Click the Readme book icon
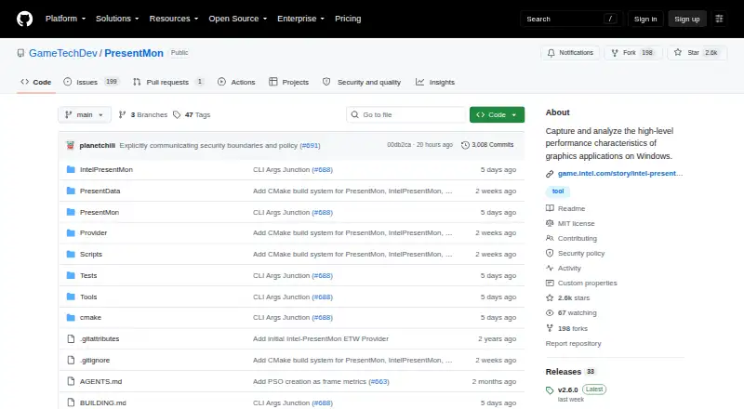Image resolution: width=744 pixels, height=409 pixels. tap(550, 208)
